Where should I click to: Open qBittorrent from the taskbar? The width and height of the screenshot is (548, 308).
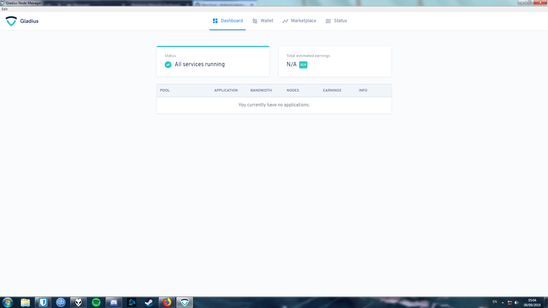click(x=61, y=302)
